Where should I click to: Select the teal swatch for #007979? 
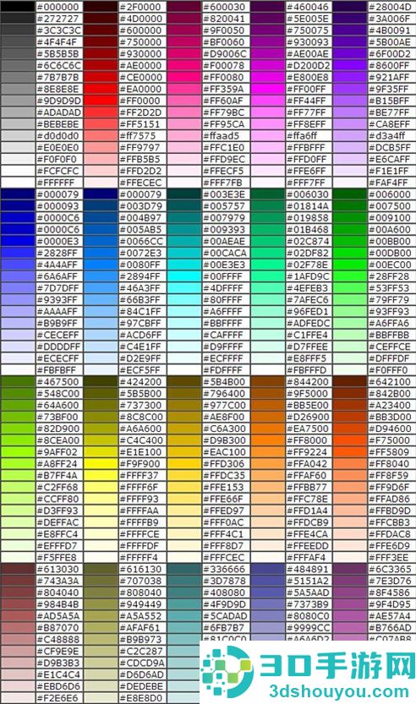click(x=183, y=218)
